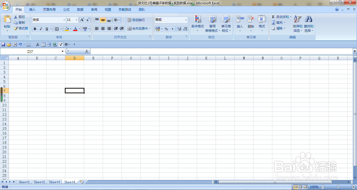The height and width of the screenshot is (190, 357).
Task: Open Find & Select (查找和选择) binoculars
Action: pos(308,24)
